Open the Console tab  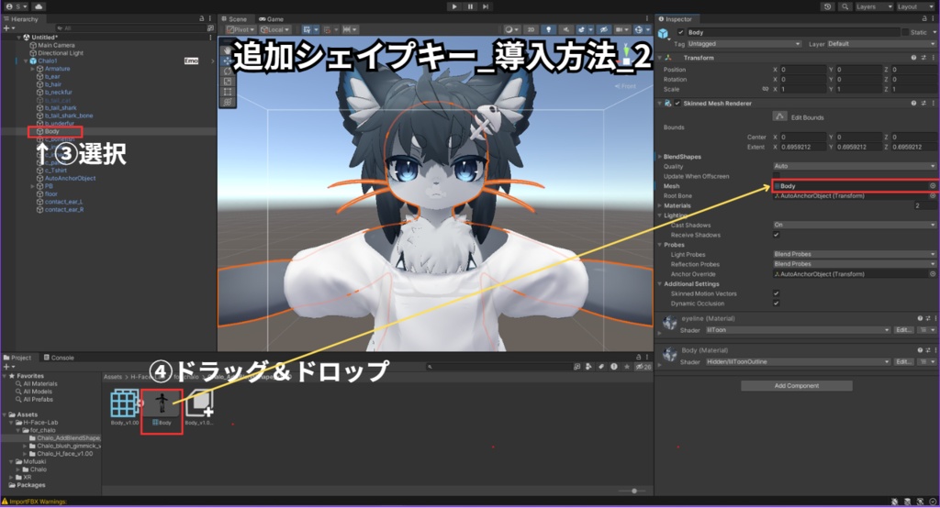(x=59, y=358)
